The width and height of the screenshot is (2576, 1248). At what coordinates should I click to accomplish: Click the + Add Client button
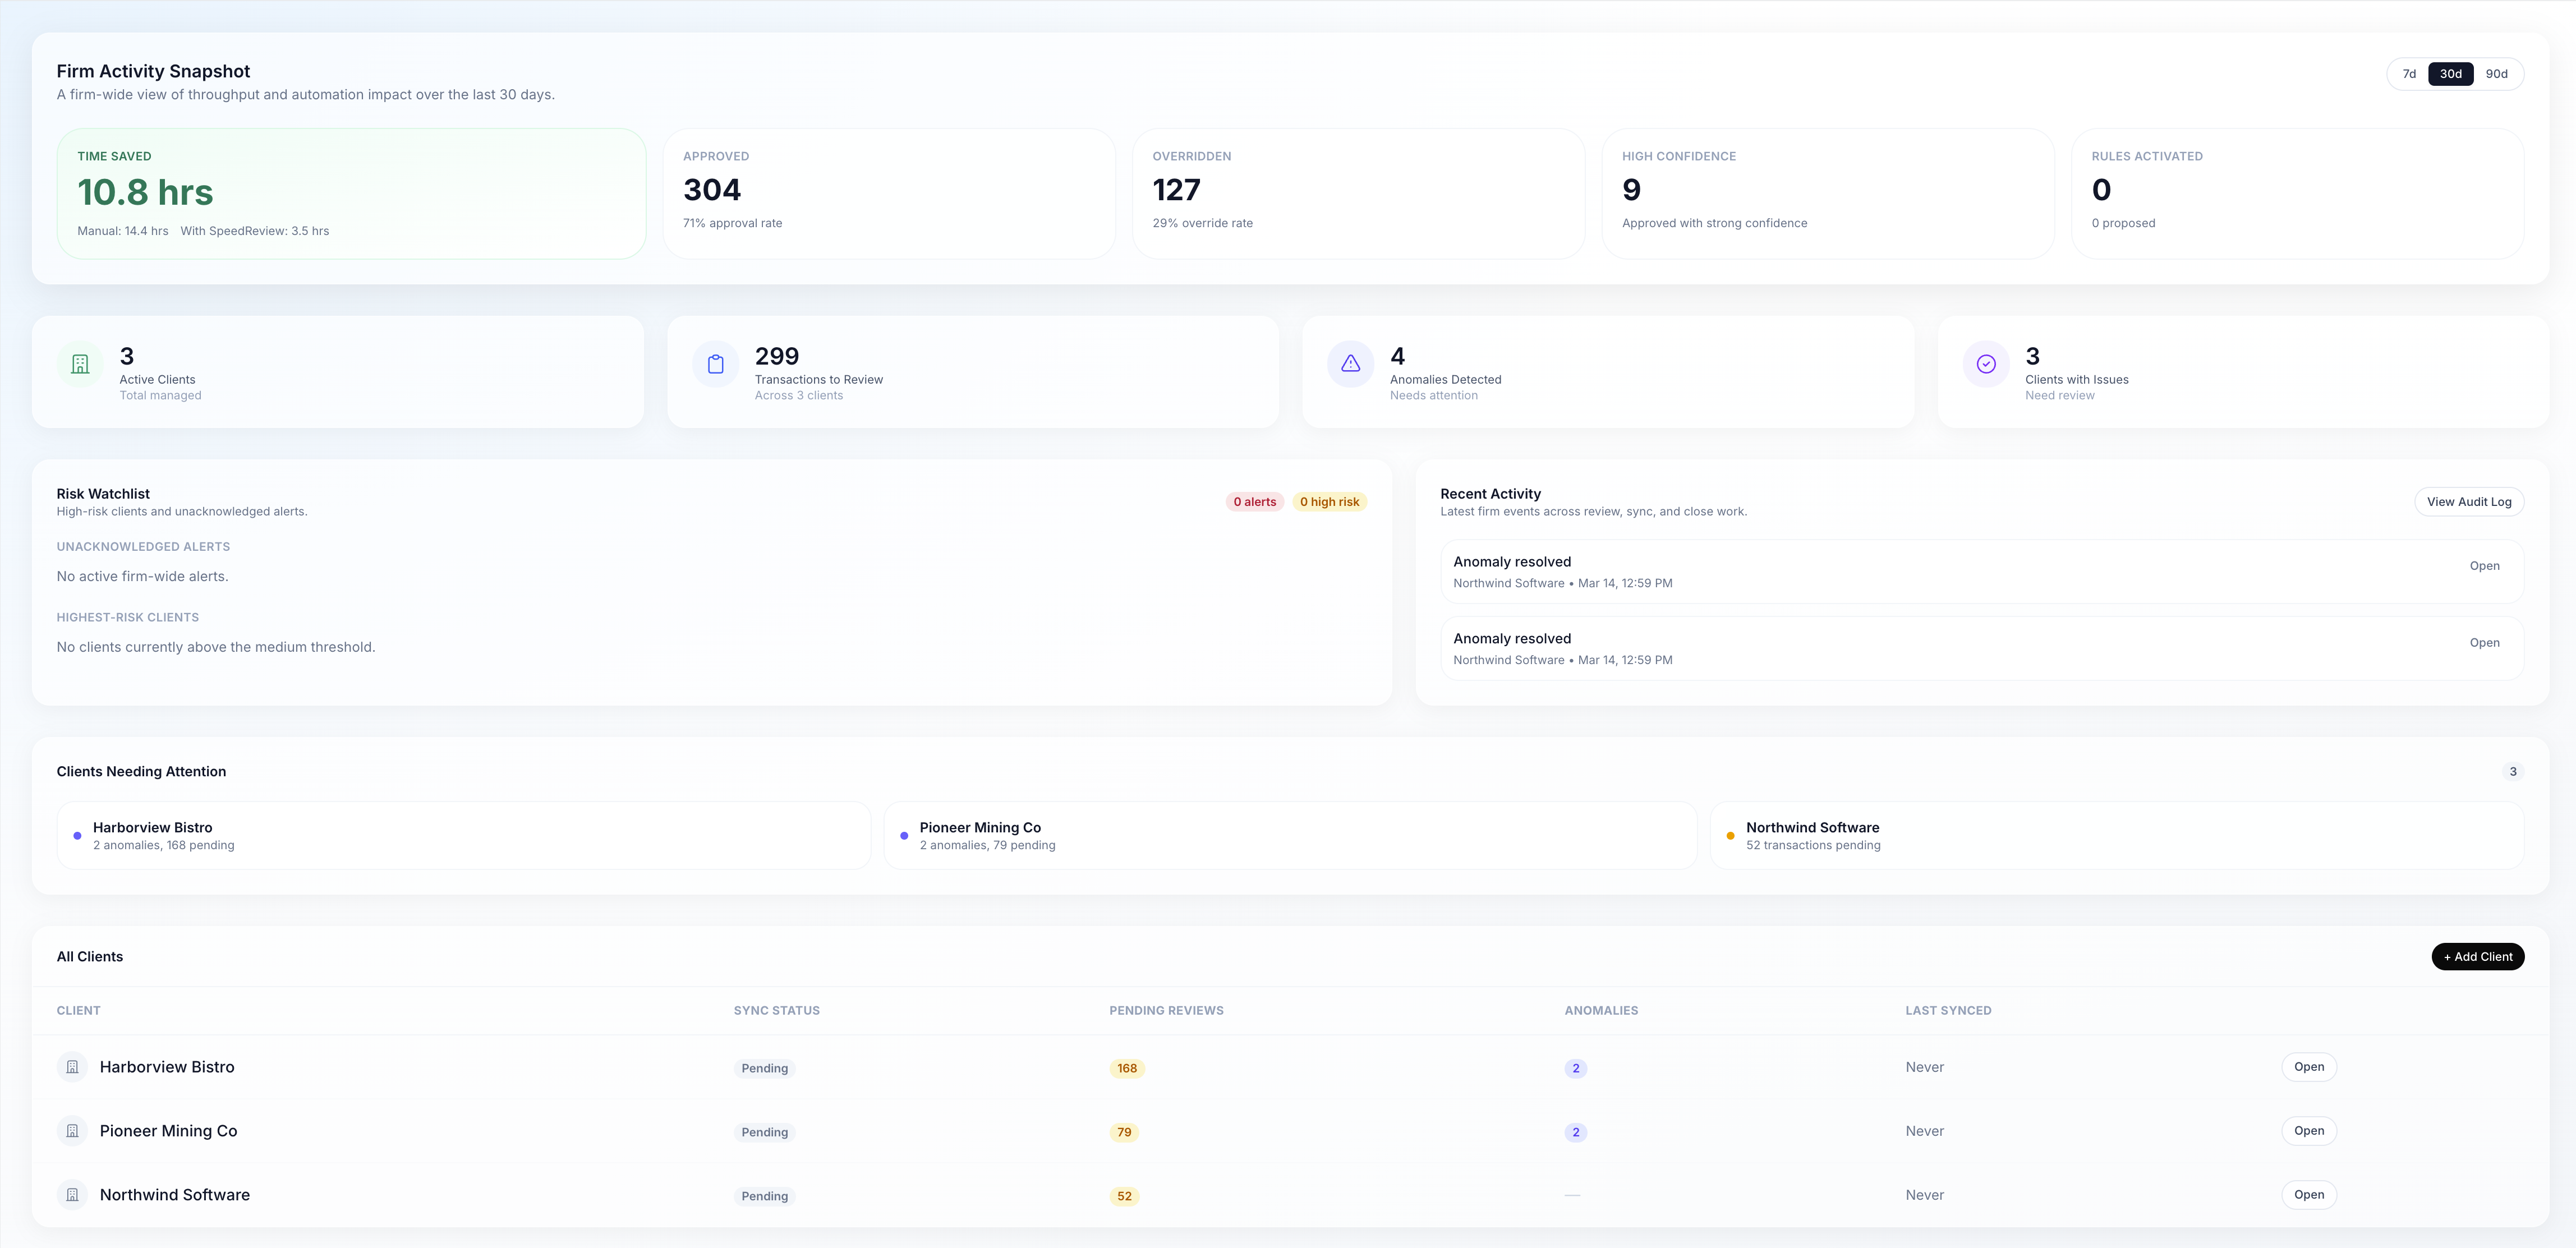pyautogui.click(x=2477, y=956)
